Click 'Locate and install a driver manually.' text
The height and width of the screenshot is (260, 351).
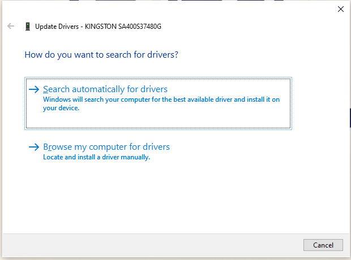tap(96, 157)
